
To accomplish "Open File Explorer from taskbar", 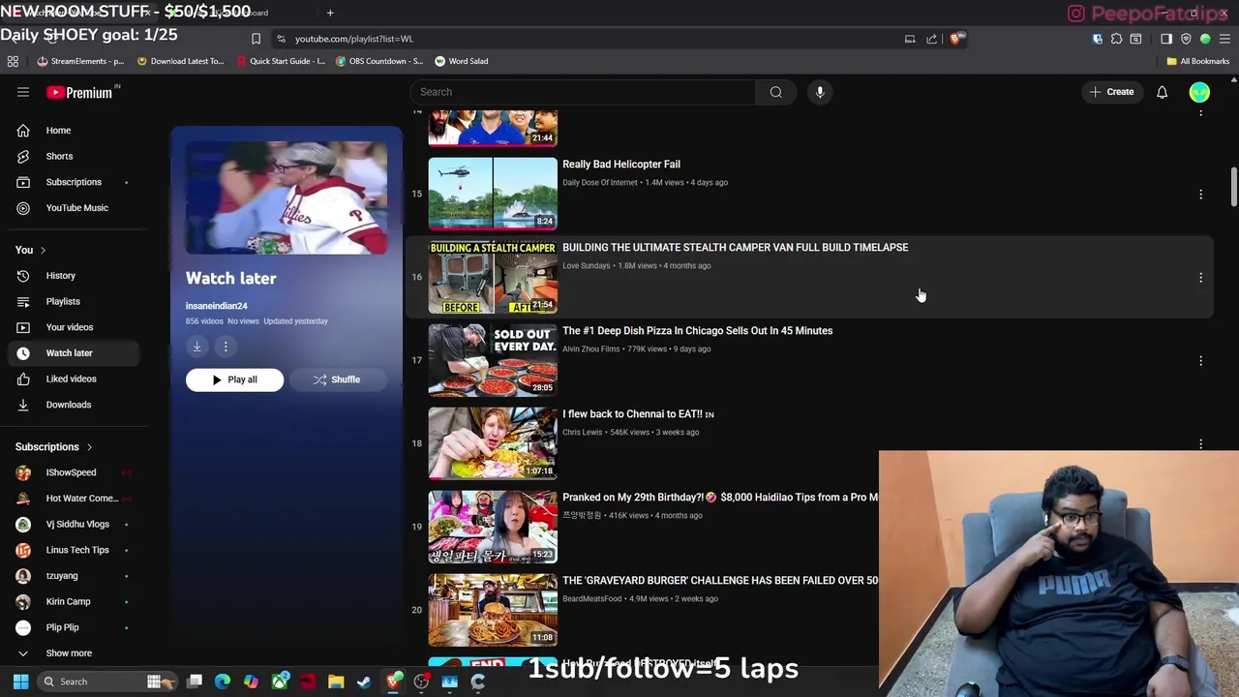I will tap(336, 682).
